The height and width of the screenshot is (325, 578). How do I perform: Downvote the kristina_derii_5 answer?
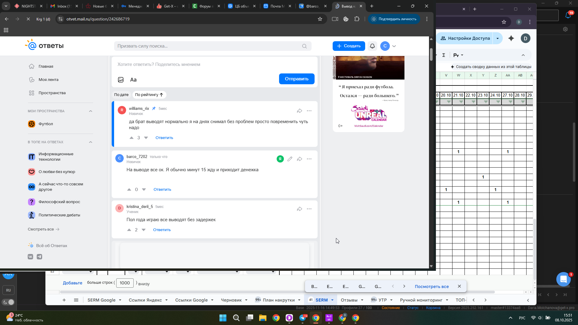pyautogui.click(x=144, y=230)
